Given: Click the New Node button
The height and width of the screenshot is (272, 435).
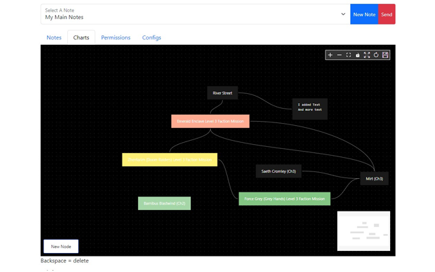Looking at the screenshot, I should [x=61, y=246].
